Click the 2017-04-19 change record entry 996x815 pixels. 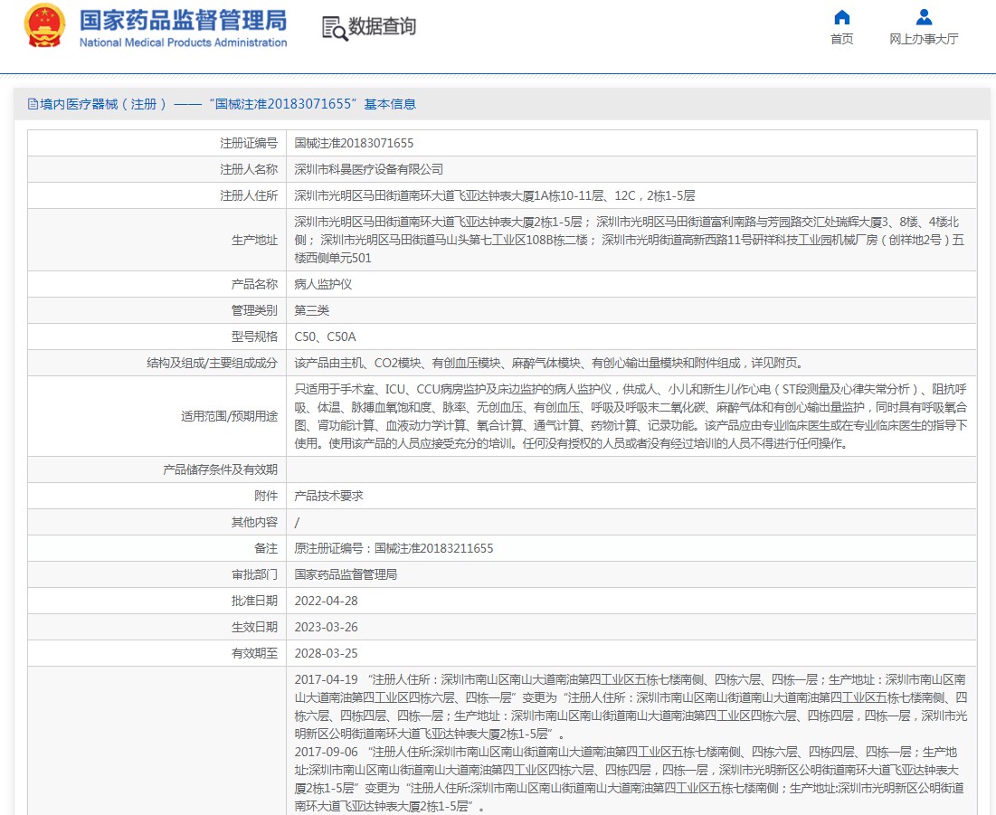(x=631, y=706)
